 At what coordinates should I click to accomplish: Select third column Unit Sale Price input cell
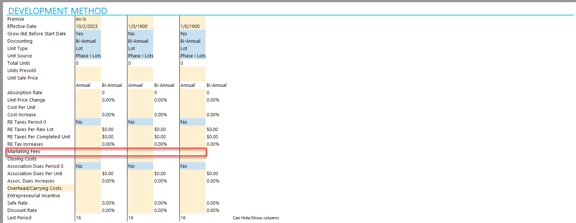click(192, 78)
